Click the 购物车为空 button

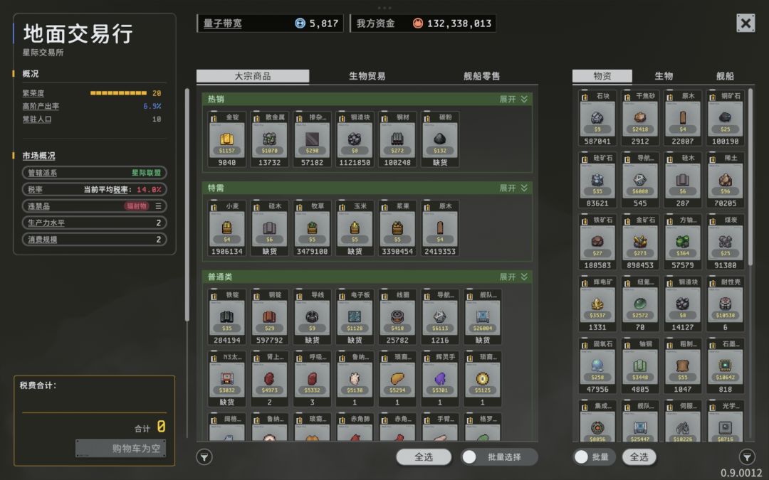click(x=120, y=448)
